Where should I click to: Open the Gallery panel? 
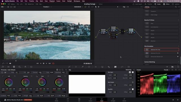(11, 4)
